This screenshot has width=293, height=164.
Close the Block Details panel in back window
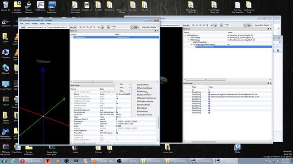[x=271, y=83]
